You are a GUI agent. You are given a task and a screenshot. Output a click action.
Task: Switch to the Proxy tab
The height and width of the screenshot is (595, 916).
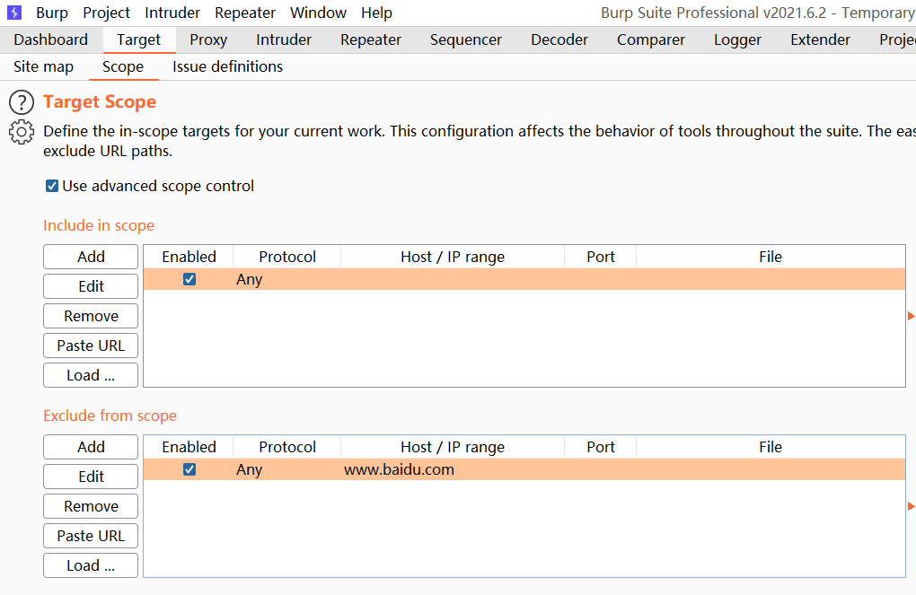pos(208,39)
